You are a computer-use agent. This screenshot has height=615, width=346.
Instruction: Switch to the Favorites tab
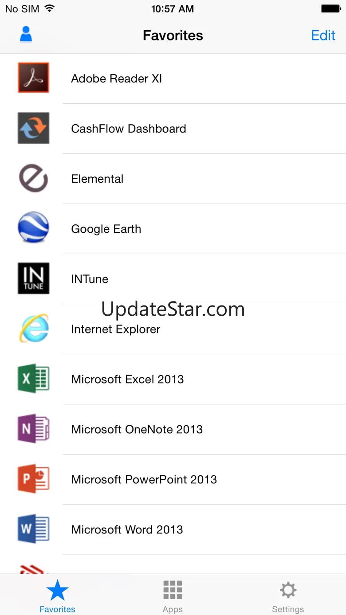pos(58,595)
